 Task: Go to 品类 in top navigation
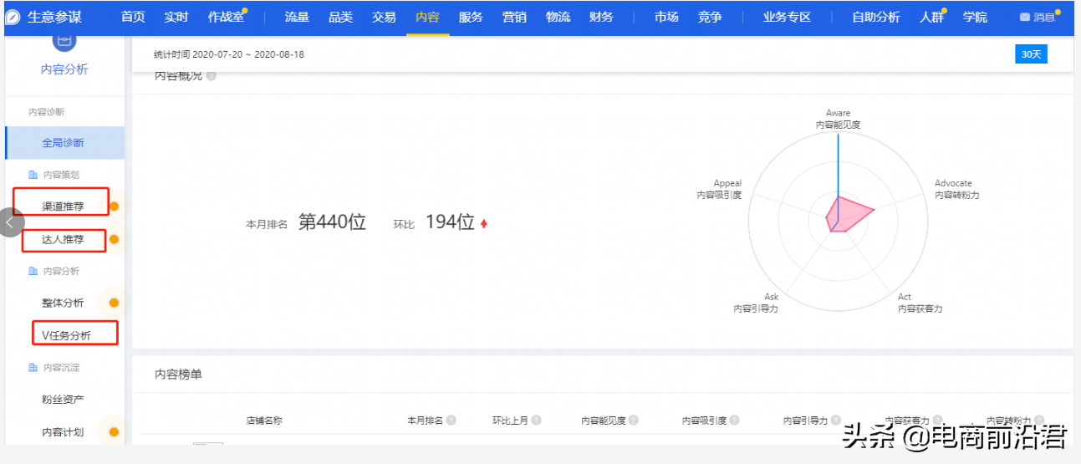tap(340, 17)
